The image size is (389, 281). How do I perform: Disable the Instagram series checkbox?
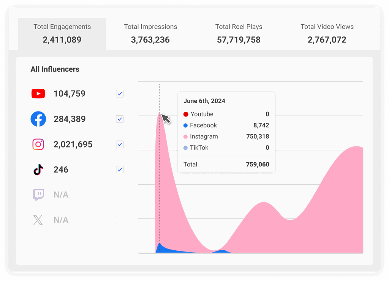(x=120, y=144)
